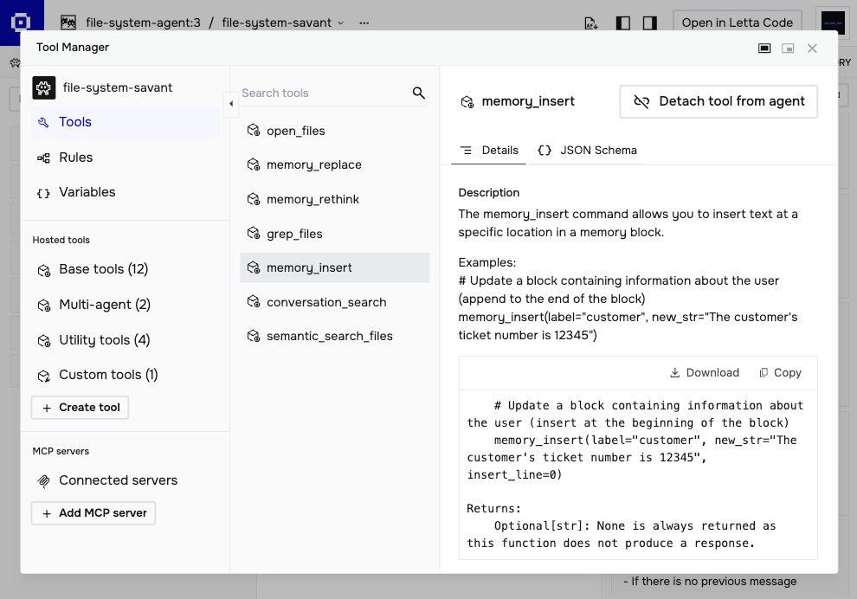Screen dimensions: 857x599
Task: Click the memory_insert title icon
Action: [x=467, y=101]
